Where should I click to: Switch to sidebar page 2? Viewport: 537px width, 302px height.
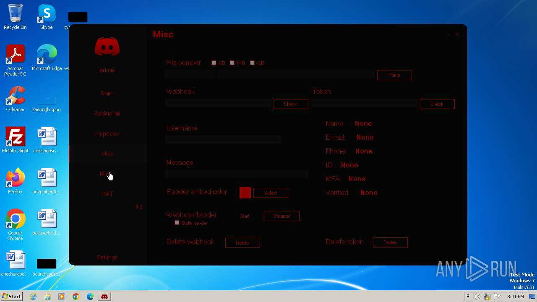141,207
